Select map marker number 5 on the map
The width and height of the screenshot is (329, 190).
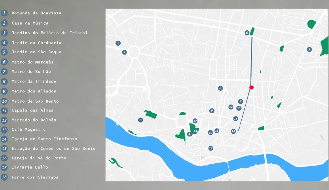point(309,49)
